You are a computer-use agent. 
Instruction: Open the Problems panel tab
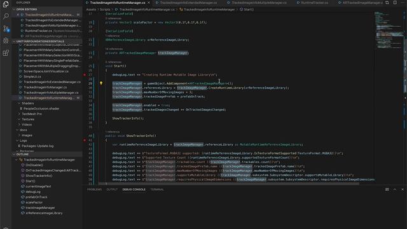coord(94,190)
